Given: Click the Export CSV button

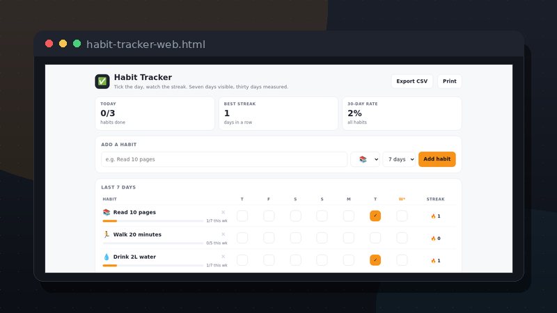Looking at the screenshot, I should (411, 81).
